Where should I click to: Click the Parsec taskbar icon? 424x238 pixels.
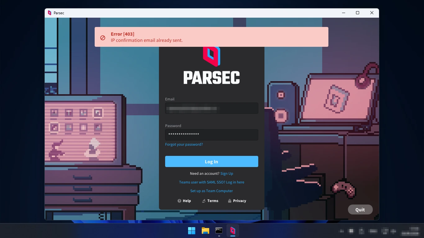click(232, 231)
